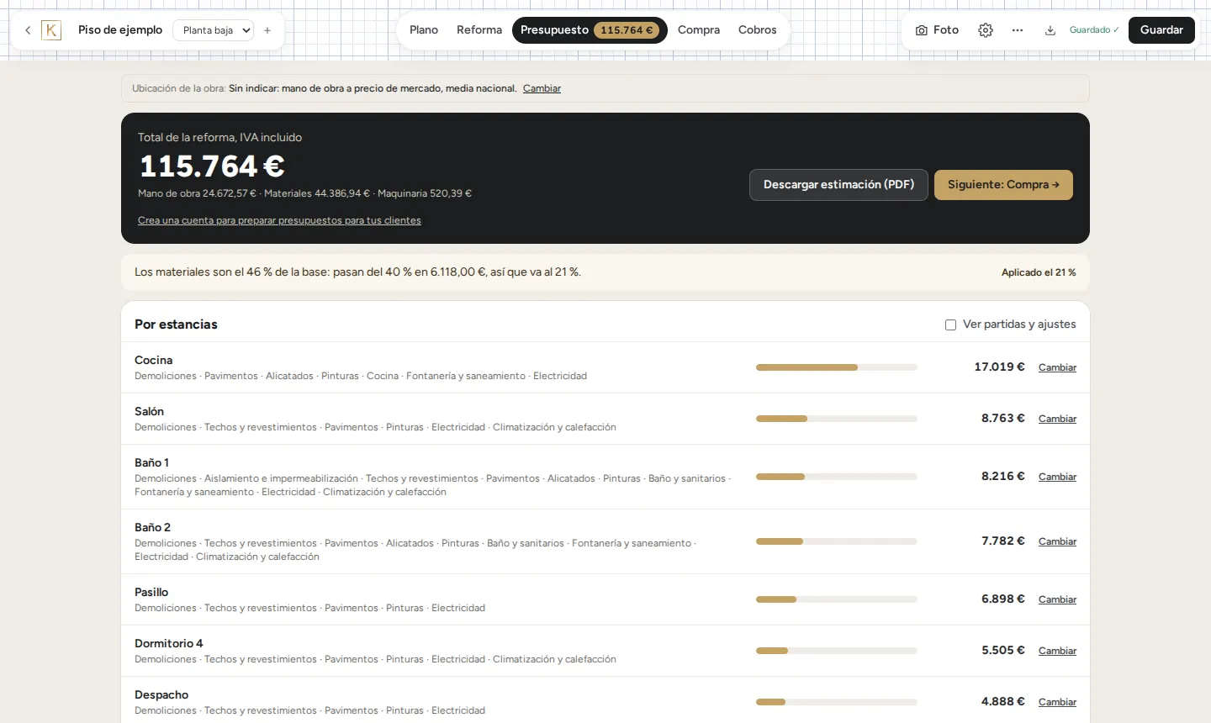
Task: Click the Cocina cost progress bar
Action: pos(836,367)
